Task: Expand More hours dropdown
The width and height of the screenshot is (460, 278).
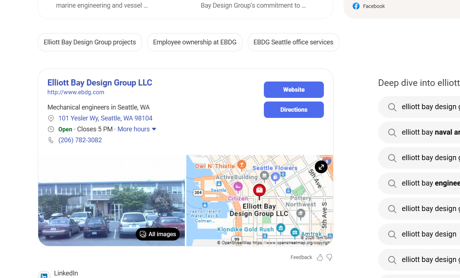Action: tap(137, 129)
